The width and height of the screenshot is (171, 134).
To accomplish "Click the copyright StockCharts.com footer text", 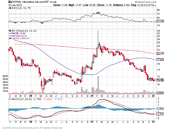I will click(32, 128).
